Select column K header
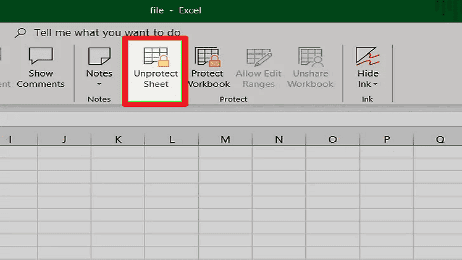 pyautogui.click(x=118, y=139)
